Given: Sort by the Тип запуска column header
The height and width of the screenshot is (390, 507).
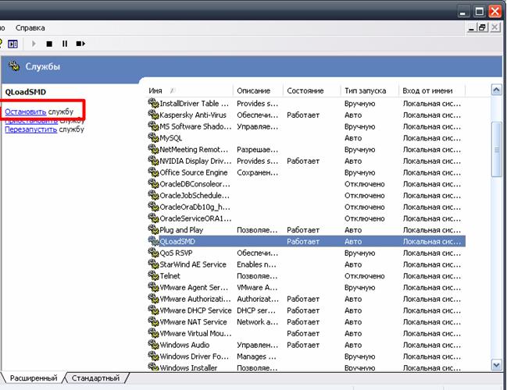Looking at the screenshot, I should 370,90.
